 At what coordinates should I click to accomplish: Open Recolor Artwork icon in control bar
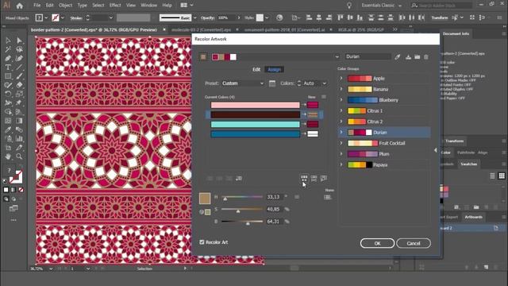(279, 17)
